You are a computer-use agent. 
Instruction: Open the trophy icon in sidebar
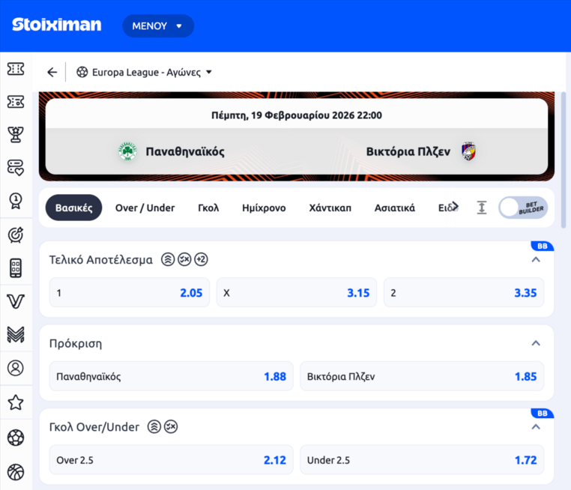16,134
